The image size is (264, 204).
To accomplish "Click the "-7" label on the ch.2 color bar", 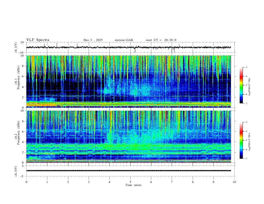I will coord(246,158).
